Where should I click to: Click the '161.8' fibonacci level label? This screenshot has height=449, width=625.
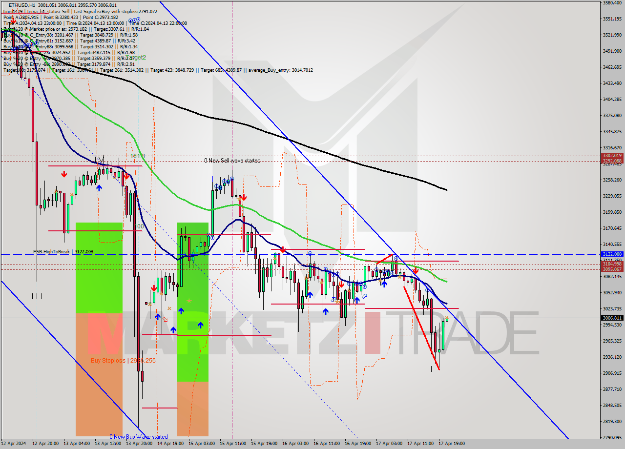pos(138,156)
